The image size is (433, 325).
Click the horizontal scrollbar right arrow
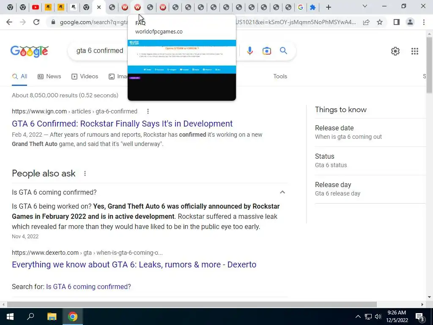[x=422, y=304]
